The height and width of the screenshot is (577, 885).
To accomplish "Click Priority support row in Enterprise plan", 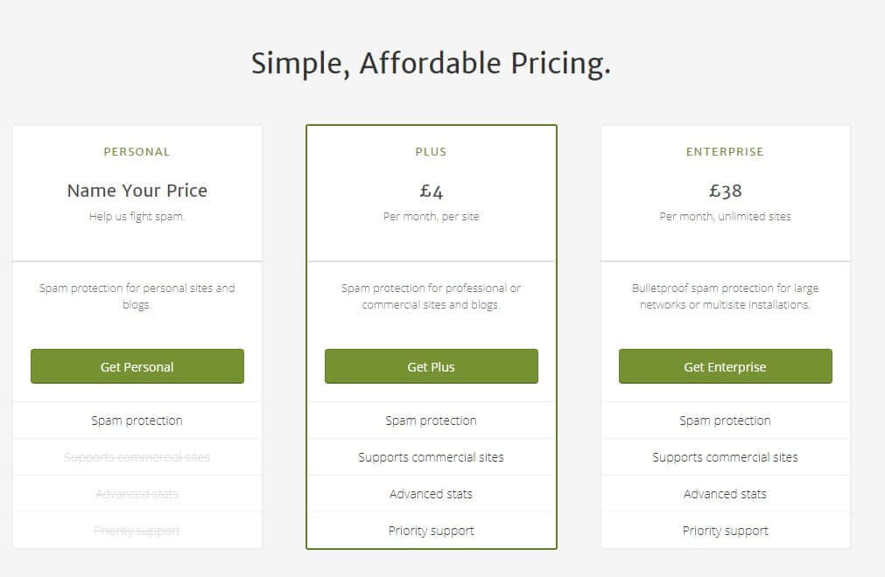I will (x=726, y=531).
